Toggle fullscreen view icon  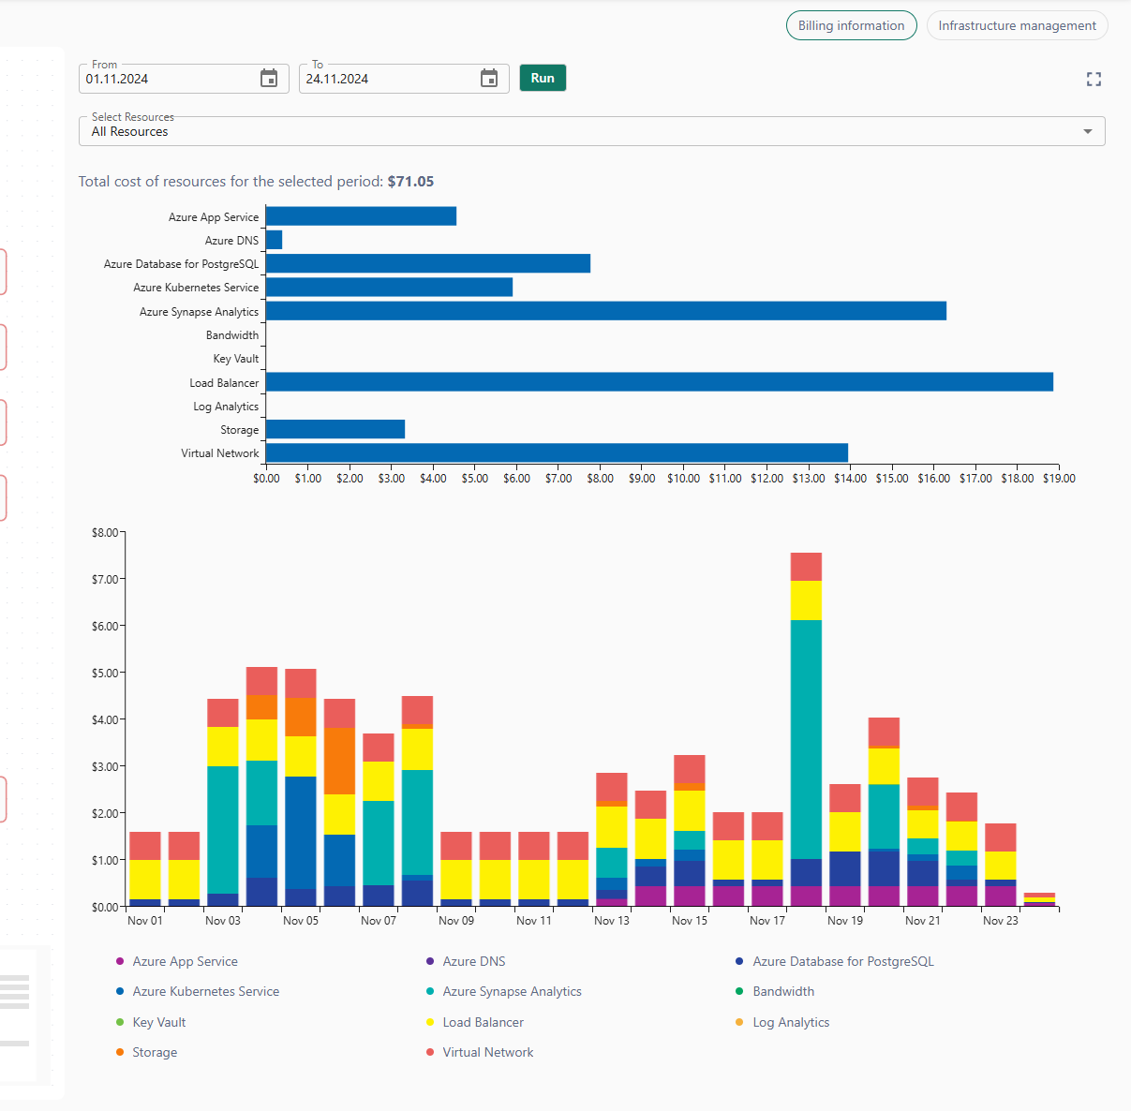[x=1094, y=80]
